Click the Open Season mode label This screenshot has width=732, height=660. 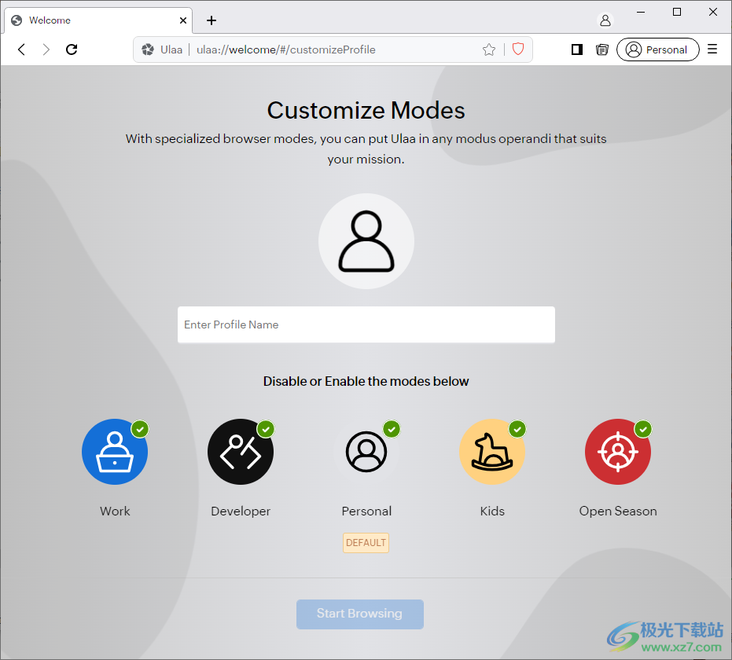pyautogui.click(x=618, y=511)
